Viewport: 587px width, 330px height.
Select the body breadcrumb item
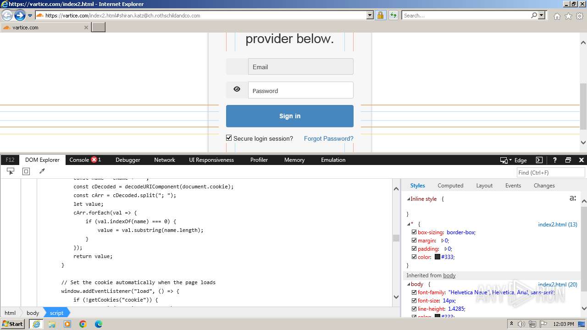pos(33,313)
